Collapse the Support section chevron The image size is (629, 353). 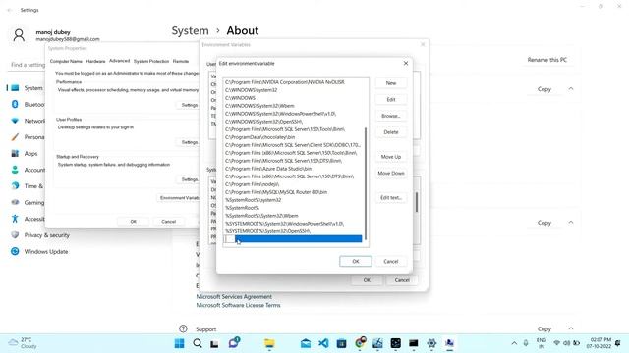pos(570,328)
